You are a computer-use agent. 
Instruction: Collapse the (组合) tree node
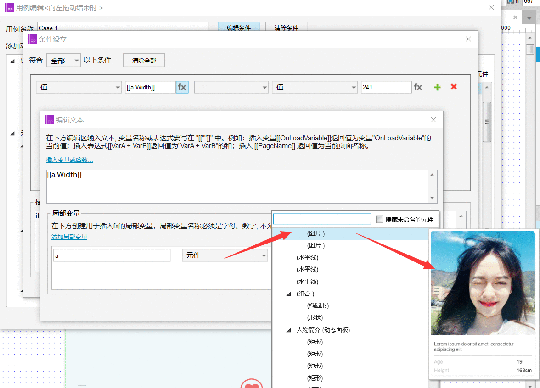[288, 294]
